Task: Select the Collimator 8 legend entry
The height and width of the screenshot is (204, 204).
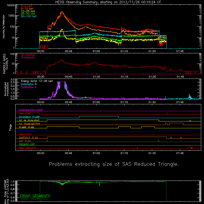Action: (x=29, y=84)
